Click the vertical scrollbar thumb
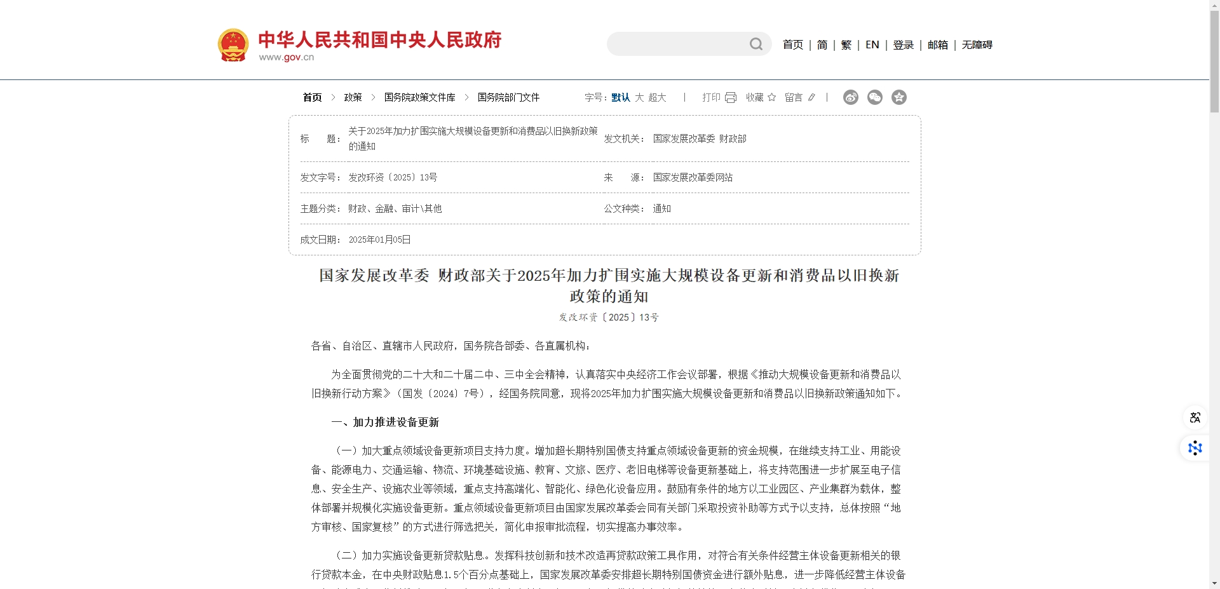This screenshot has height=589, width=1220. tap(1214, 62)
